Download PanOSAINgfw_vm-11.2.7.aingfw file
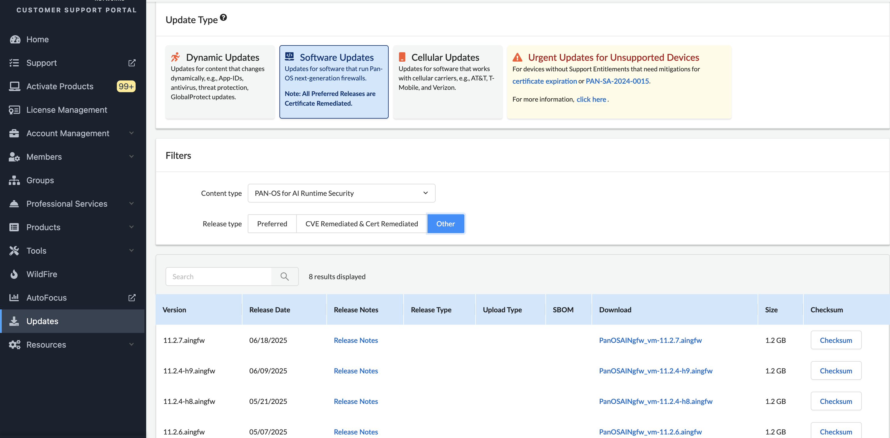The height and width of the screenshot is (438, 890). point(650,340)
